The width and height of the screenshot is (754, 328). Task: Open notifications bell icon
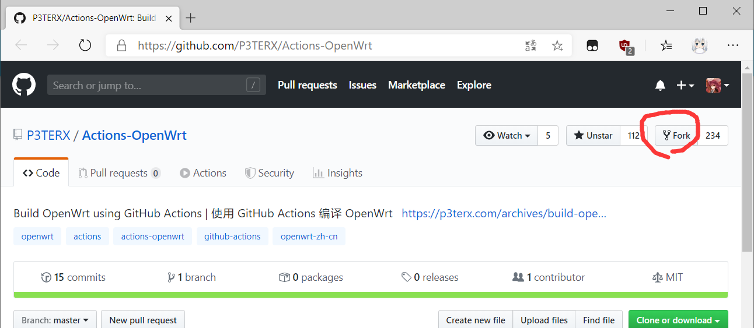(660, 86)
